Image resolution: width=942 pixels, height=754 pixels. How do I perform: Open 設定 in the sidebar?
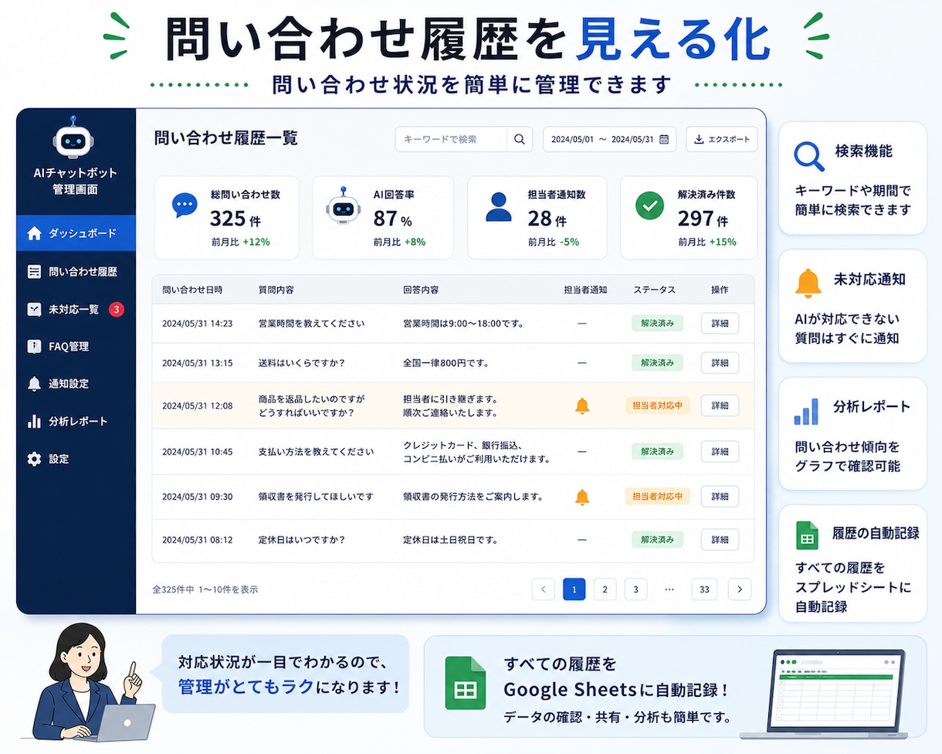click(x=76, y=459)
